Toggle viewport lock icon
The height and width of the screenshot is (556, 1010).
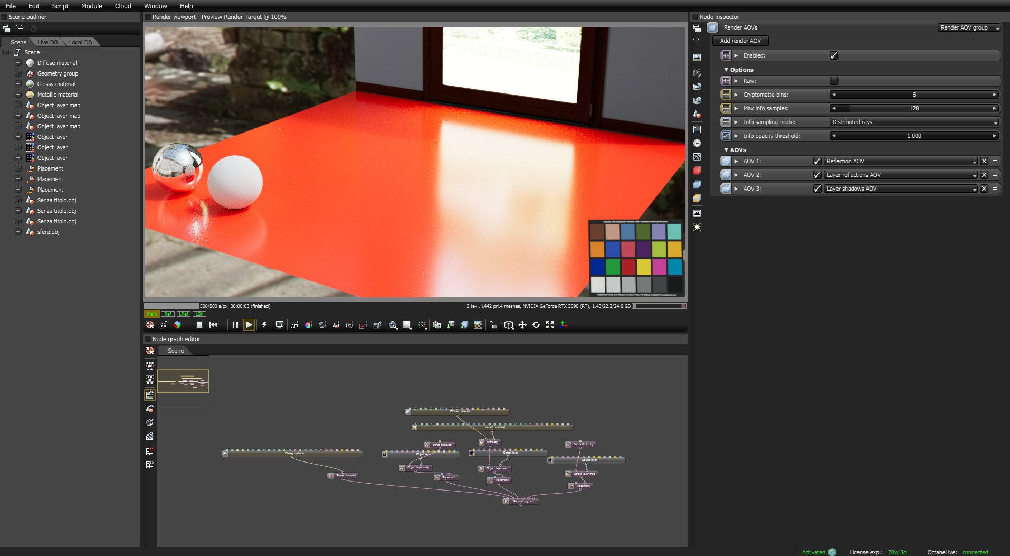tap(493, 325)
